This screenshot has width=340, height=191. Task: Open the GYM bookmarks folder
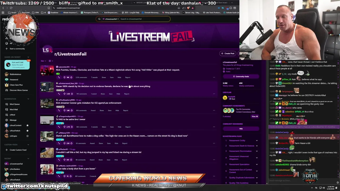coord(36,12)
